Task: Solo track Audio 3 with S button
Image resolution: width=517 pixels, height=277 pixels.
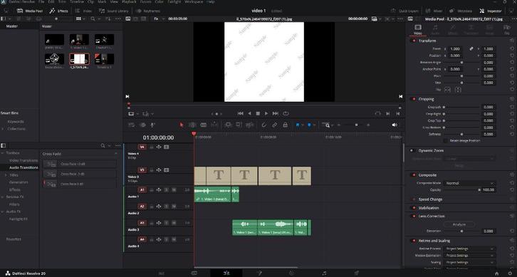Action: click(x=166, y=223)
